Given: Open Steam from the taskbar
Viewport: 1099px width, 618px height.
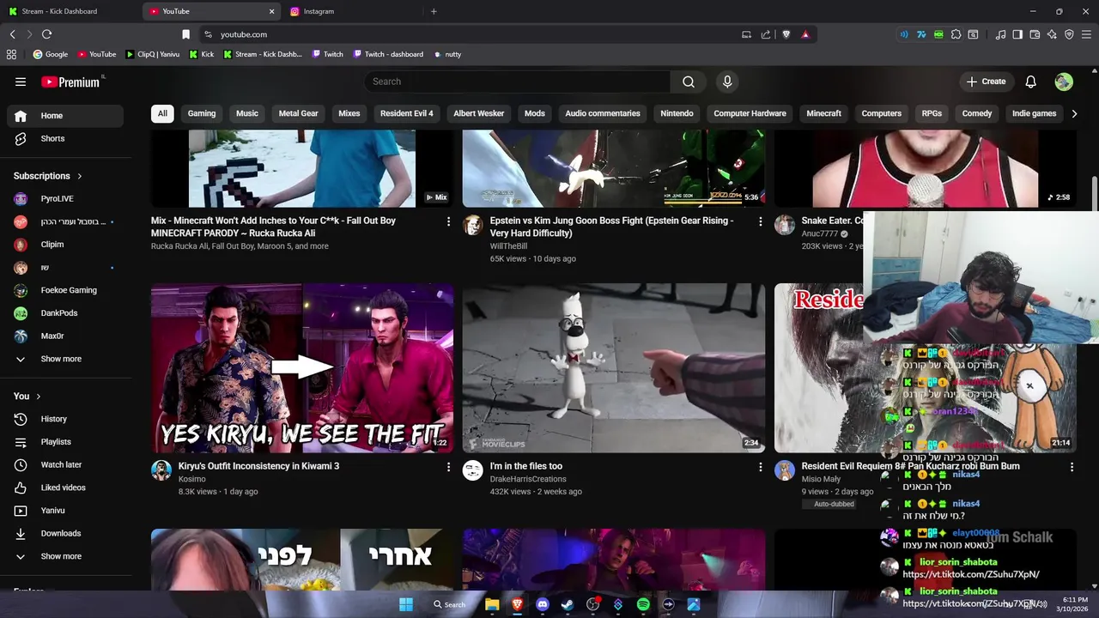Looking at the screenshot, I should point(568,604).
